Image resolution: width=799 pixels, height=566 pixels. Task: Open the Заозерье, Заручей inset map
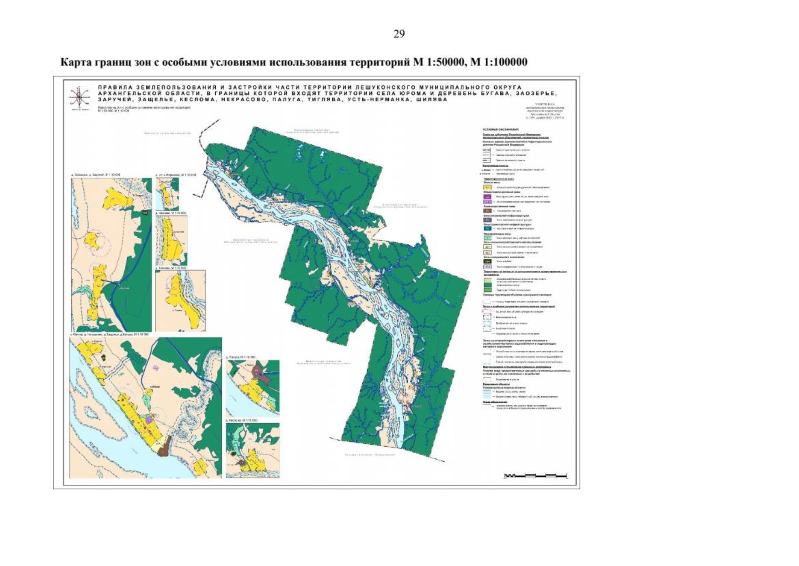point(111,255)
